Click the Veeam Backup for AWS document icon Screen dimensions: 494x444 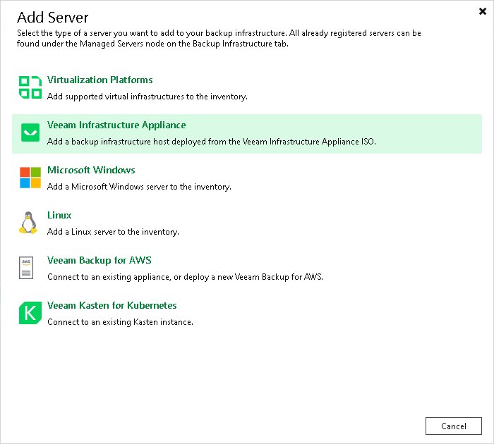point(26,268)
